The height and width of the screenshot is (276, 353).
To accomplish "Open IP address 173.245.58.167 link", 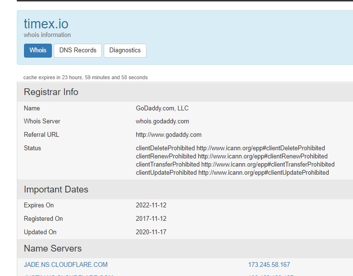I will pos(269,264).
